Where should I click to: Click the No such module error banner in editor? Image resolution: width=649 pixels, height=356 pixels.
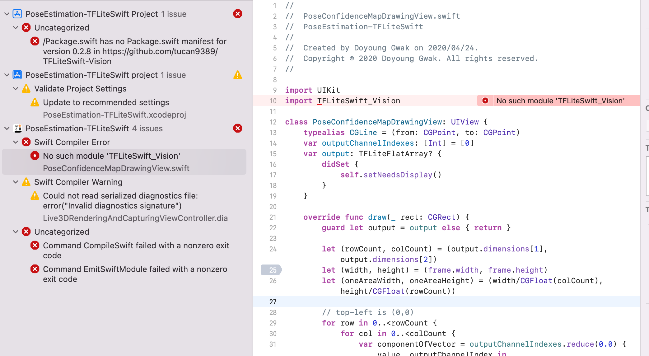[560, 101]
